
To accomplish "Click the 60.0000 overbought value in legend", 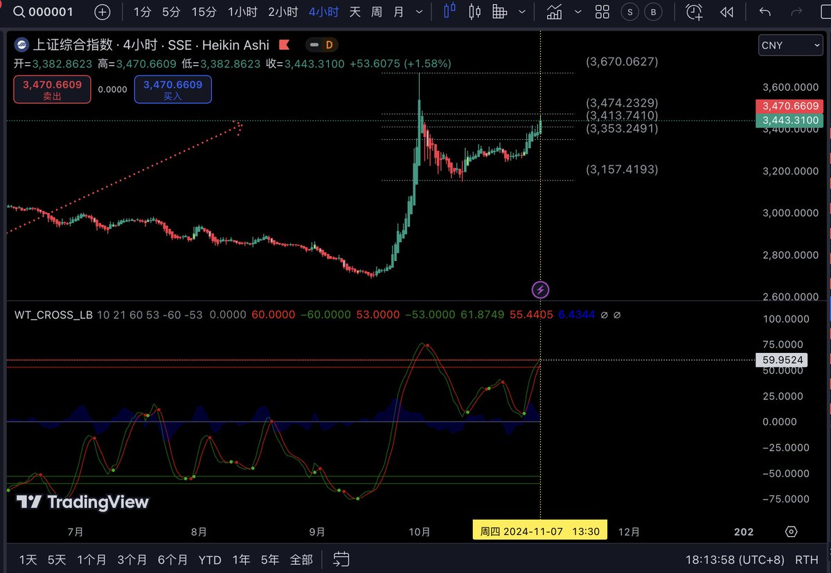I will point(273,315).
